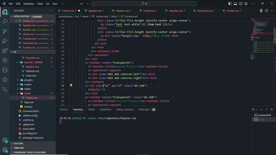Switch to the Debug Console panel tab
The width and height of the screenshot is (276, 155).
tap(125, 109)
